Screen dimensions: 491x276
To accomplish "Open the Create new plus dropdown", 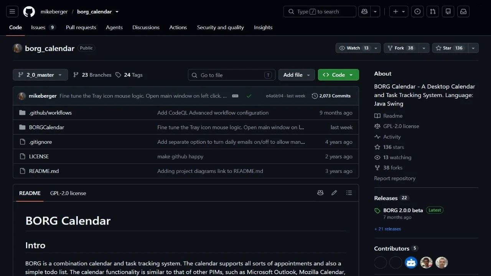I will 399,11.
